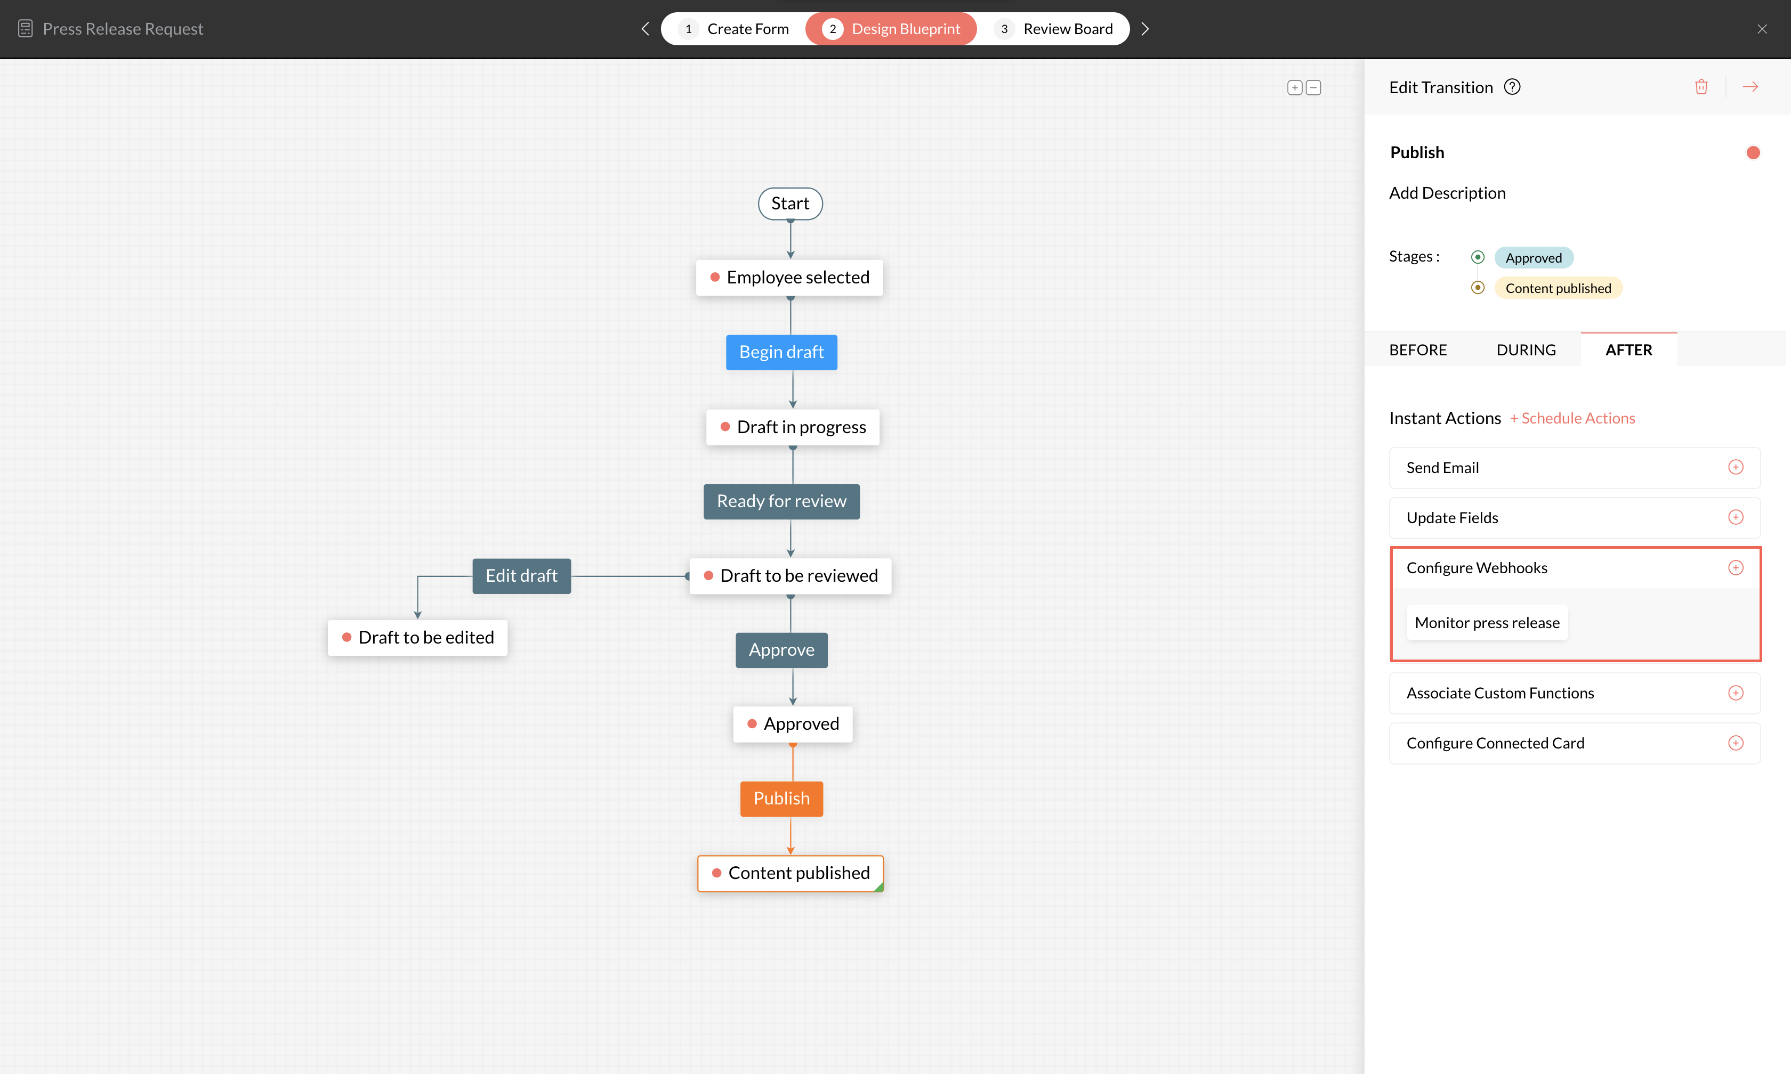This screenshot has width=1791, height=1074.
Task: Click the Schedule Actions link
Action: (1571, 418)
